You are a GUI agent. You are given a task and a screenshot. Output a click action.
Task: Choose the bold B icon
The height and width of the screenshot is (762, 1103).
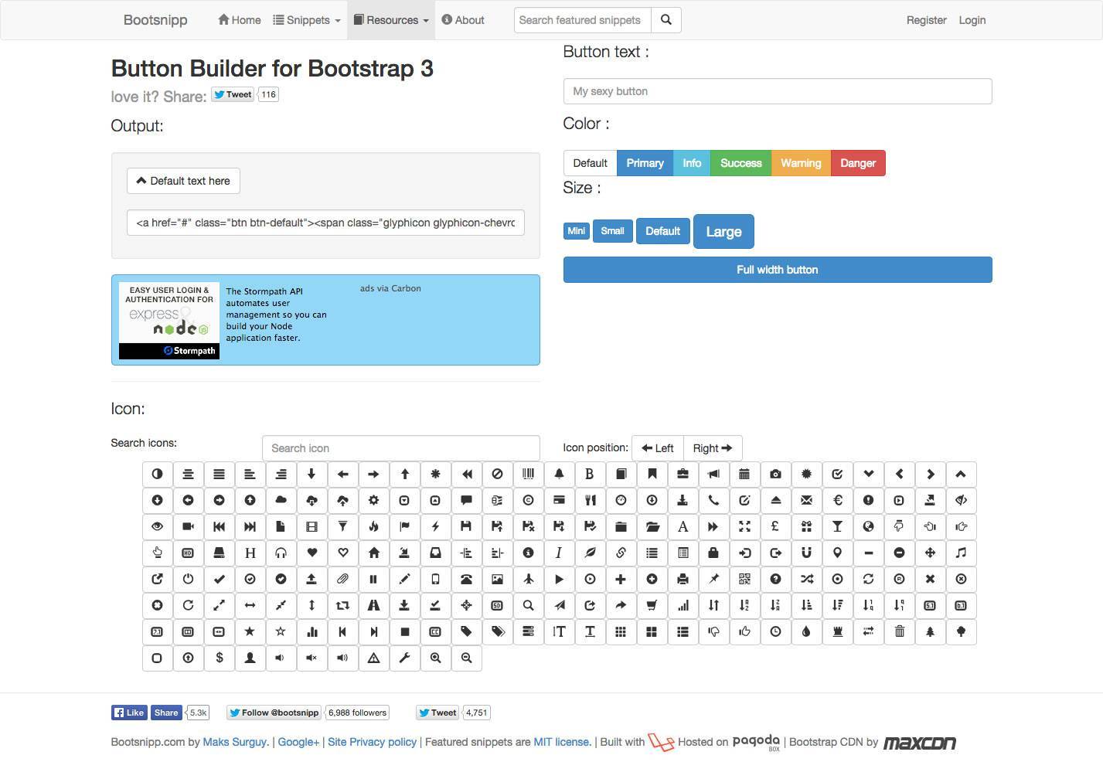(590, 474)
